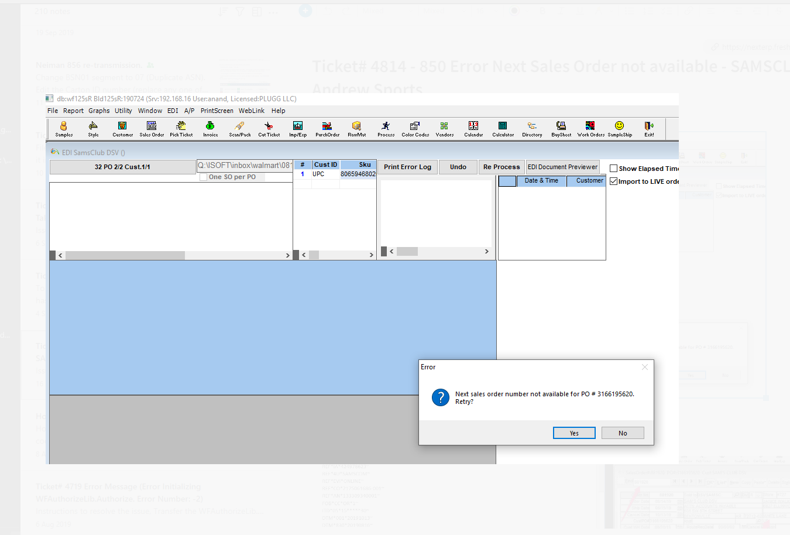Click the 32 PO 2/2 Cust.1/1 button
790x535 pixels.
(x=122, y=167)
